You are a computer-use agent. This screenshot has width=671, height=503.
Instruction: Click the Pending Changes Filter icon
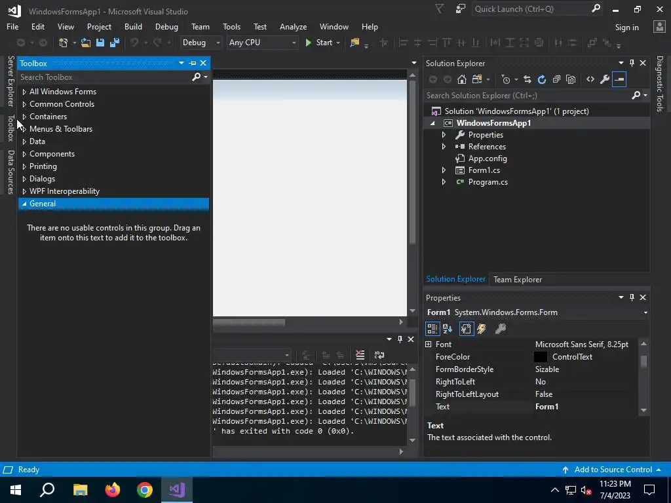(x=506, y=79)
